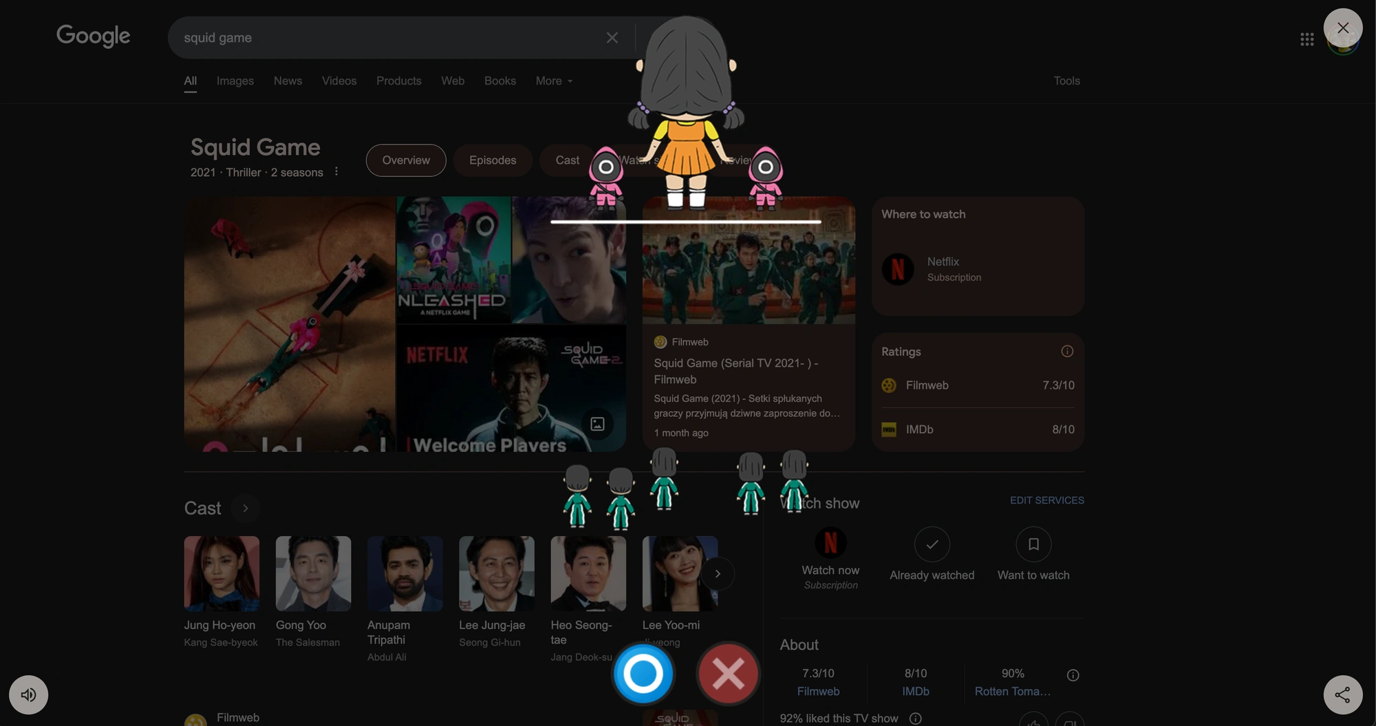1376x726 pixels.
Task: Select the All results tab
Action: (191, 81)
